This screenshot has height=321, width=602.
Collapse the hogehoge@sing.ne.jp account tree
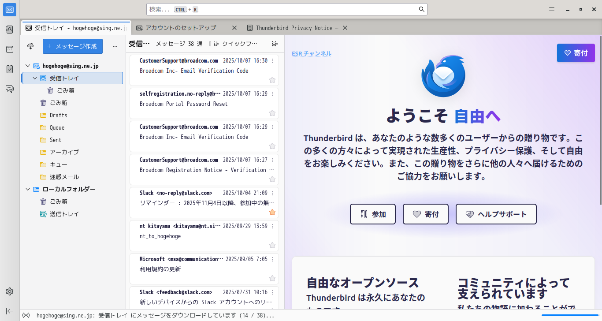pyautogui.click(x=28, y=66)
